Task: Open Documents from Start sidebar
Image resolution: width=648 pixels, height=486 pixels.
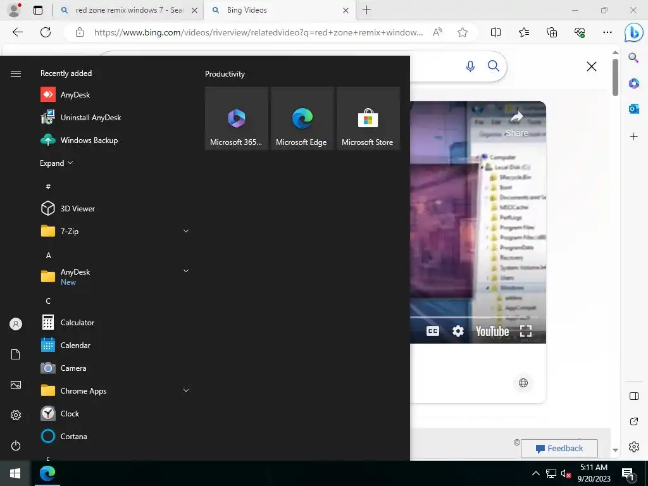Action: coord(16,354)
